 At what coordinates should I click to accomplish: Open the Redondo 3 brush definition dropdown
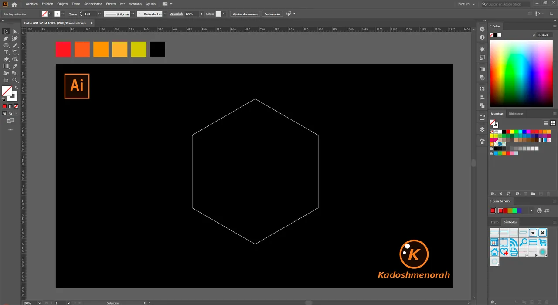point(165,14)
